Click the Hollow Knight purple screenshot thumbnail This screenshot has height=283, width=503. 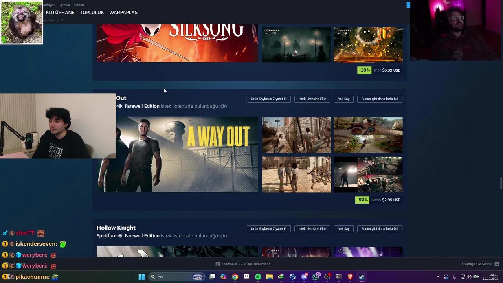[368, 252]
